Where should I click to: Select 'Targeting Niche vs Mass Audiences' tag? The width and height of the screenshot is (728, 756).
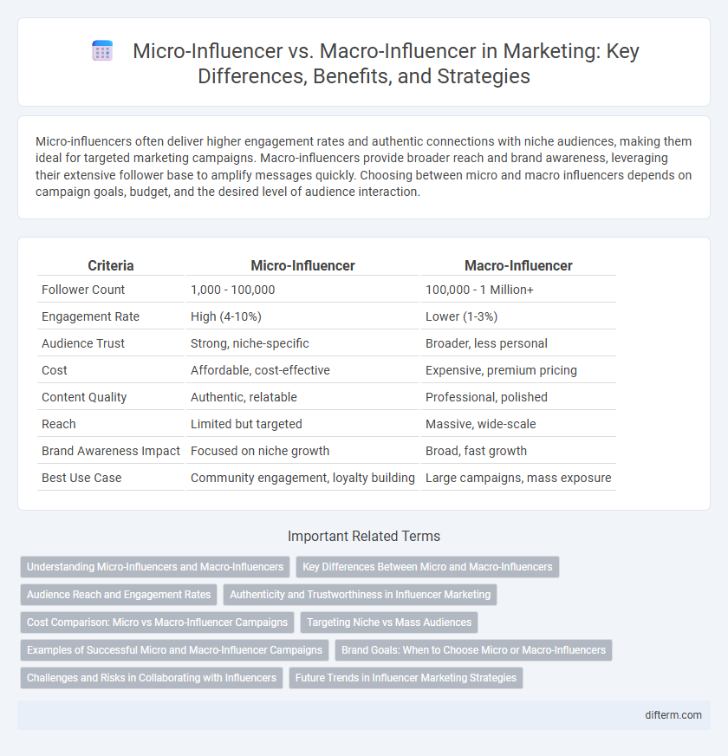389,622
